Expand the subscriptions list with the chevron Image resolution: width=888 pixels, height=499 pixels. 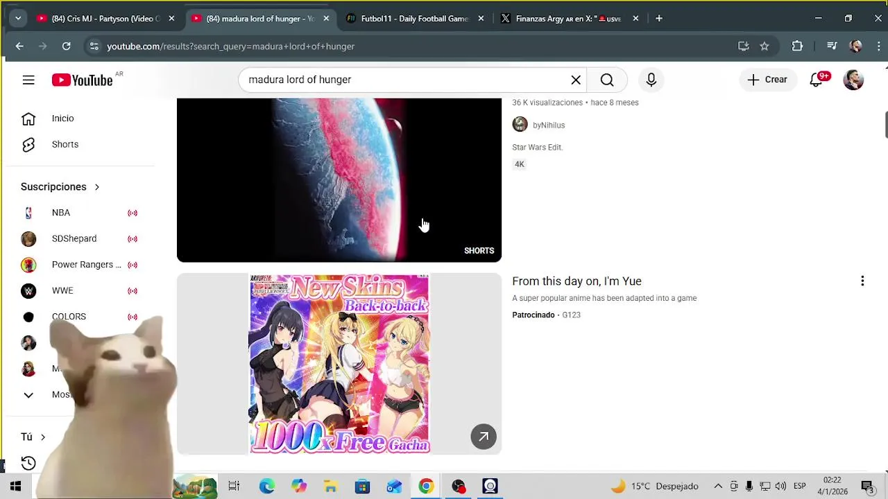pos(28,395)
